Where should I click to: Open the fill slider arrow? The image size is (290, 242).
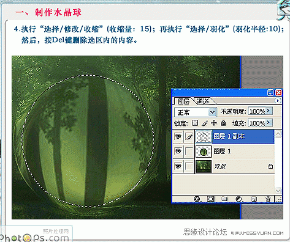pyautogui.click(x=269, y=123)
